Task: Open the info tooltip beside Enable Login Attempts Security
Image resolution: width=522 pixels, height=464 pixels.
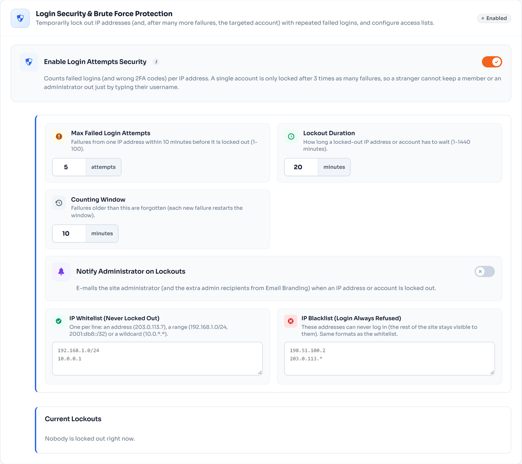Action: point(156,62)
